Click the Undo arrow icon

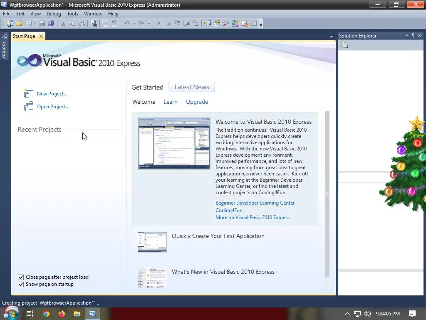[x=126, y=23]
